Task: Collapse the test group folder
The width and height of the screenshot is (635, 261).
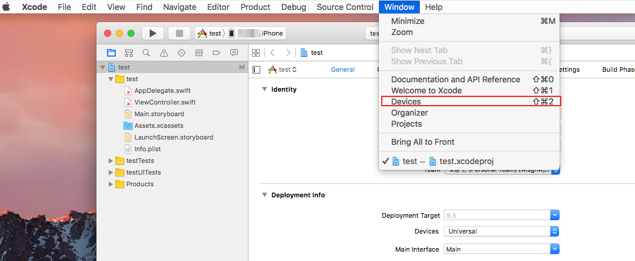Action: 111,79
